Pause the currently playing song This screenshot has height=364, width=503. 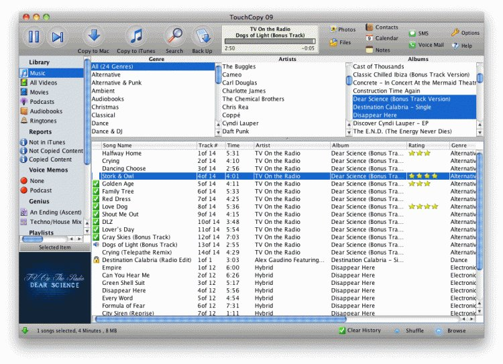point(34,38)
